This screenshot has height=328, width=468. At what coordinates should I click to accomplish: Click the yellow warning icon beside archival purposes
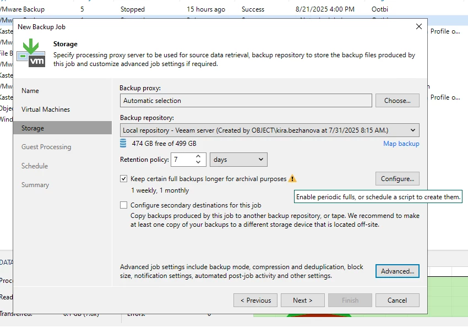292,179
